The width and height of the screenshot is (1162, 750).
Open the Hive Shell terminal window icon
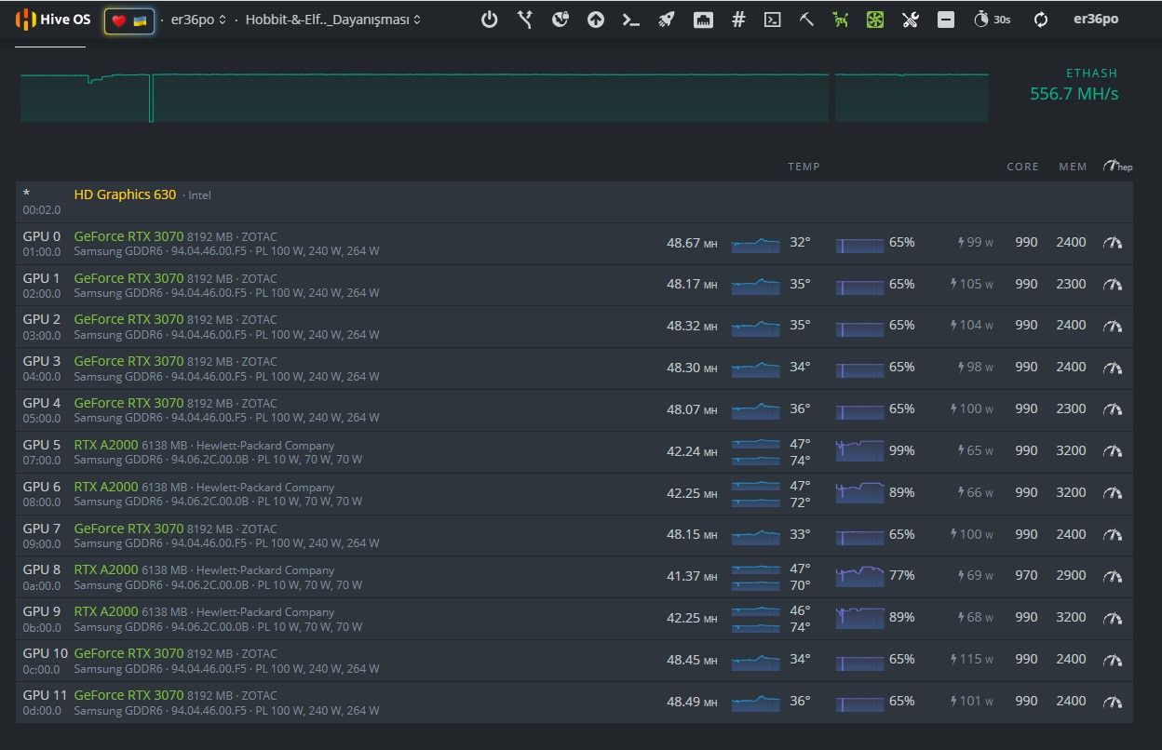click(x=772, y=20)
